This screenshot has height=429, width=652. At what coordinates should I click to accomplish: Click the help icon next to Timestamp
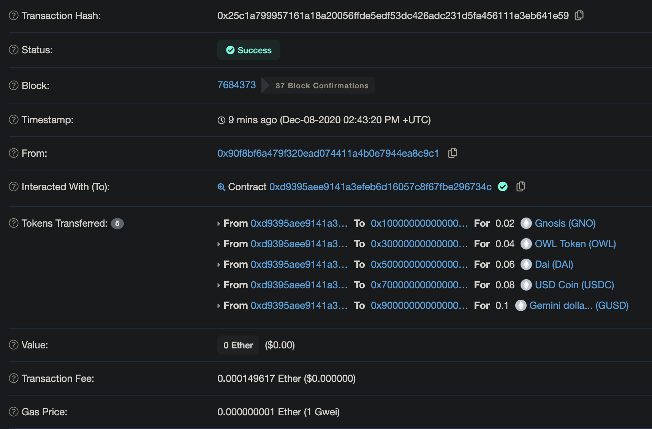tap(14, 119)
